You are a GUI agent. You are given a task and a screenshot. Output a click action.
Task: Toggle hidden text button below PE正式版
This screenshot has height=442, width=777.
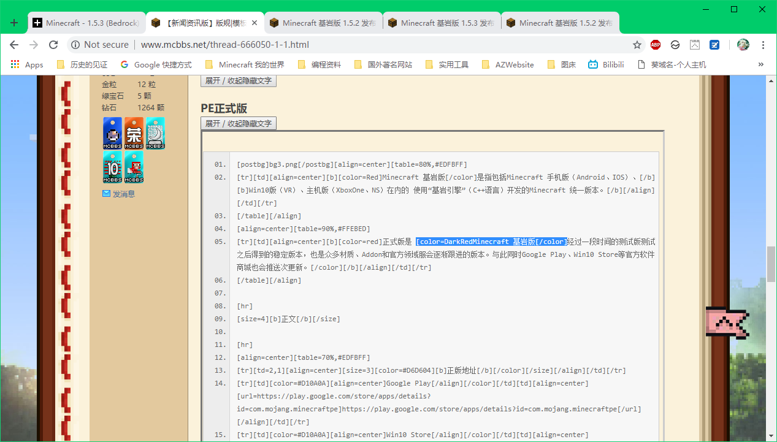pos(239,123)
